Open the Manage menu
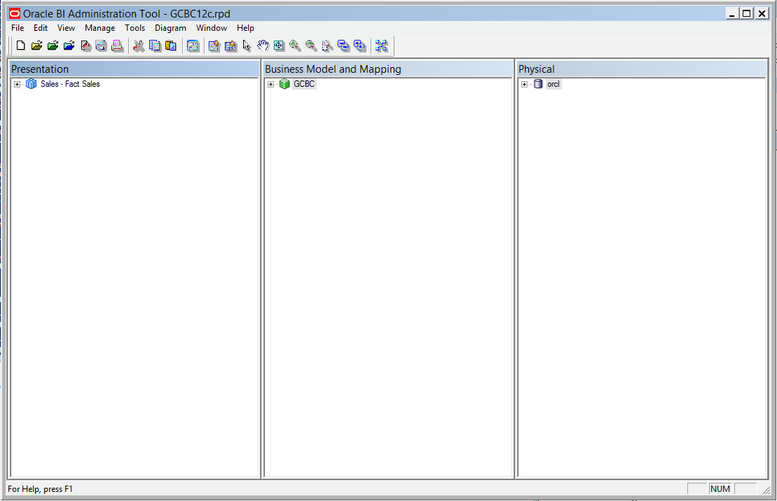The image size is (777, 501). 99,28
